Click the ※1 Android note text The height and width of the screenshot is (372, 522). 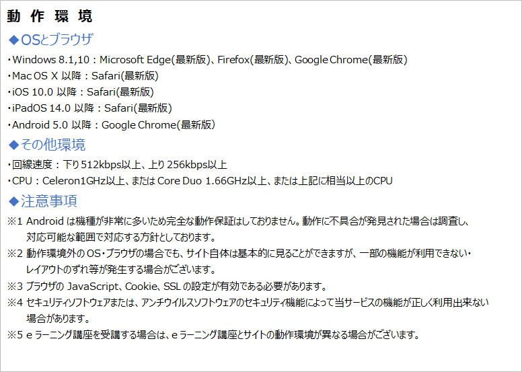point(238,229)
